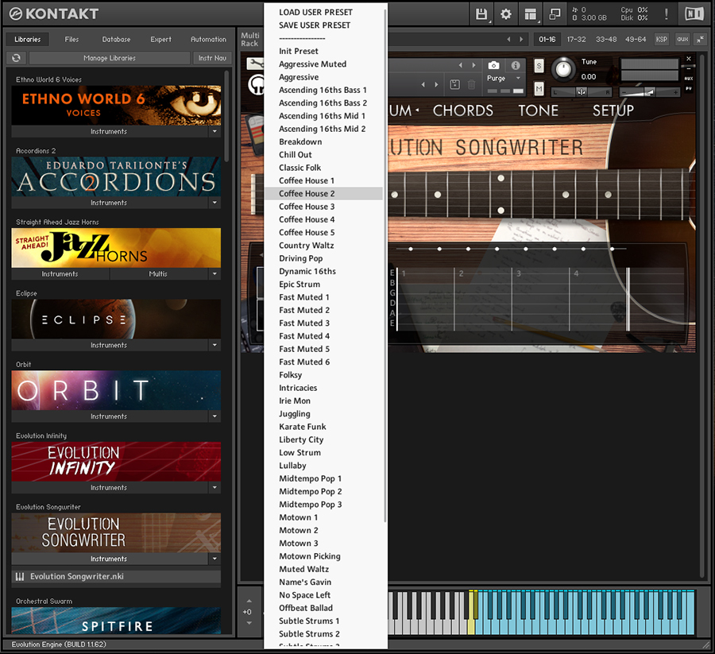
Task: Go to previous multi with left arrow
Action: pos(509,39)
